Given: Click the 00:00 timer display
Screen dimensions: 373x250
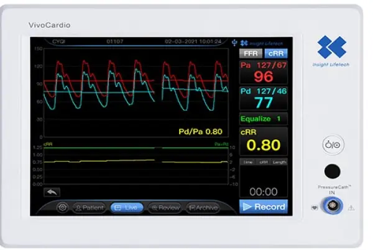Looking at the screenshot, I should pos(264,192).
